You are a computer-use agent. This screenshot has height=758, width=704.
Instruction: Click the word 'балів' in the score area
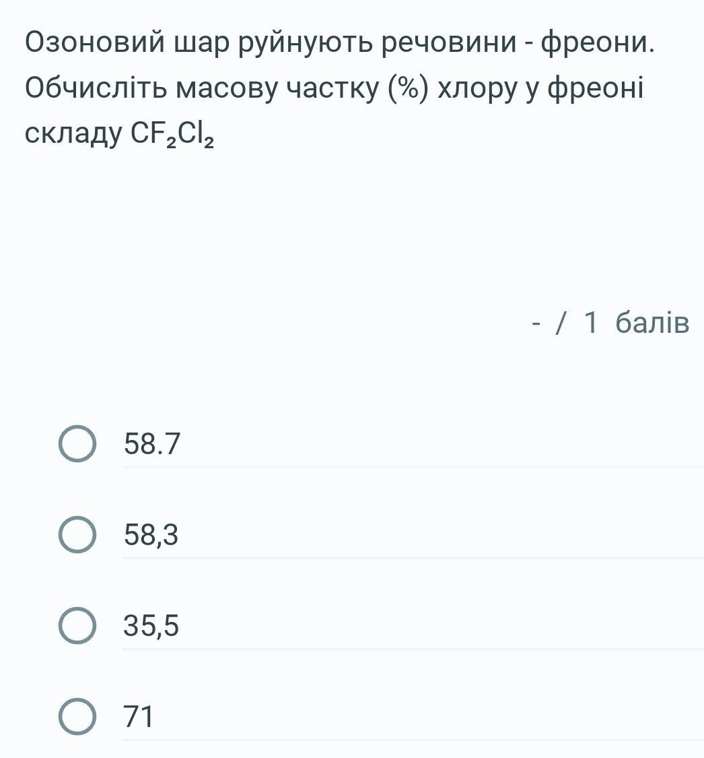(652, 323)
